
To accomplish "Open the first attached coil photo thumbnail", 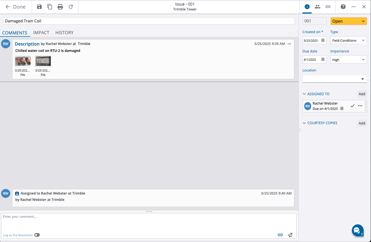I will pos(23,61).
